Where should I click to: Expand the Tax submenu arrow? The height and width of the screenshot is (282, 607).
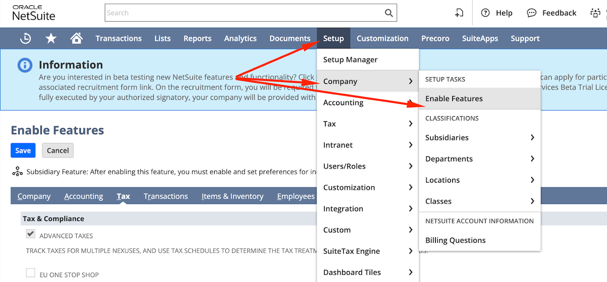(x=410, y=123)
